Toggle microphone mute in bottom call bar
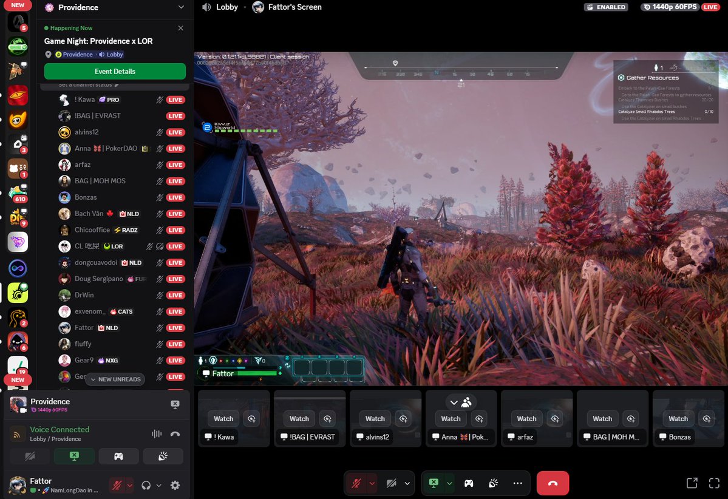The width and height of the screenshot is (728, 499). pos(356,483)
